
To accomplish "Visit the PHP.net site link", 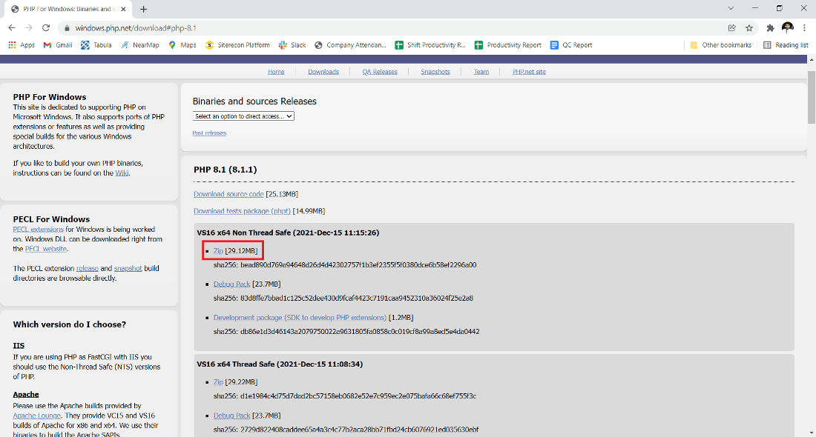I will (529, 72).
